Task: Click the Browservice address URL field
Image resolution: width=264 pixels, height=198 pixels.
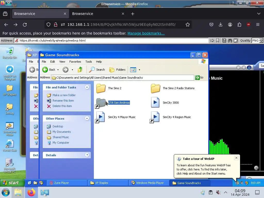Action: pos(111,40)
